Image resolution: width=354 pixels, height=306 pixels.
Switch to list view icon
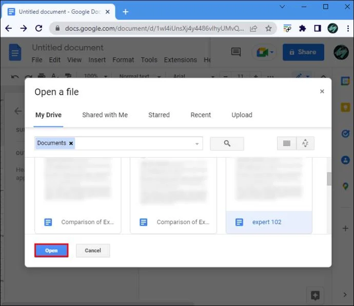286,143
